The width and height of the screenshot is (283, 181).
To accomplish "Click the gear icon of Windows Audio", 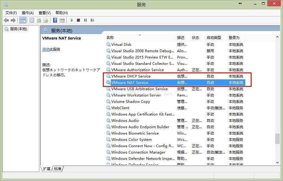I will coord(108,120).
